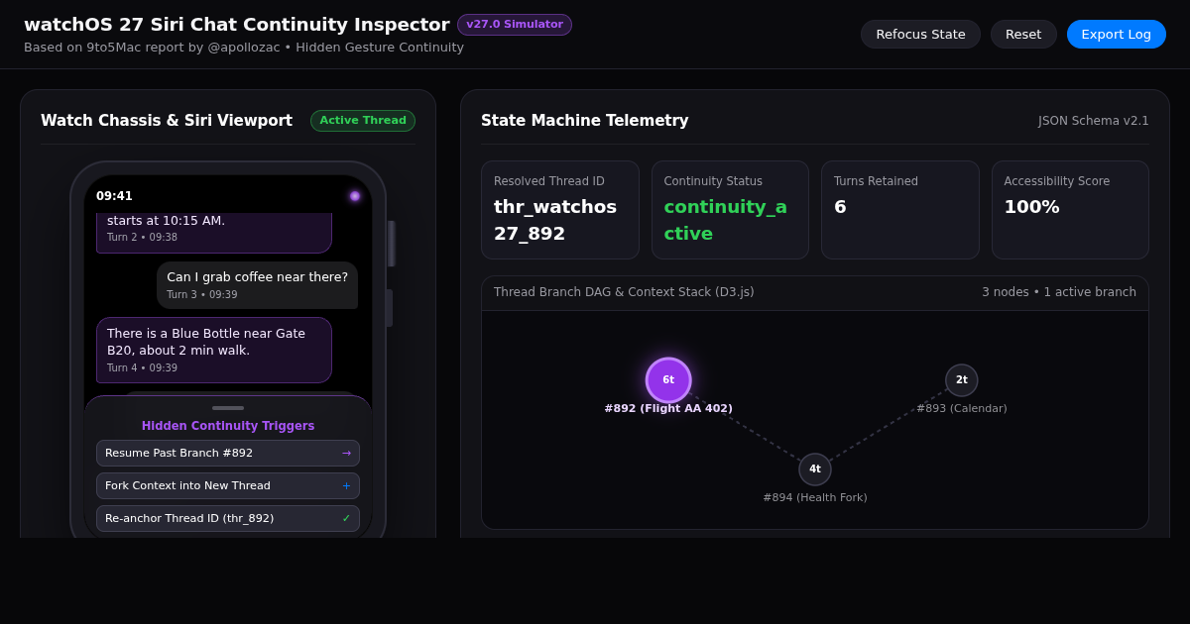Click the Active Thread status badge

pos(363,121)
